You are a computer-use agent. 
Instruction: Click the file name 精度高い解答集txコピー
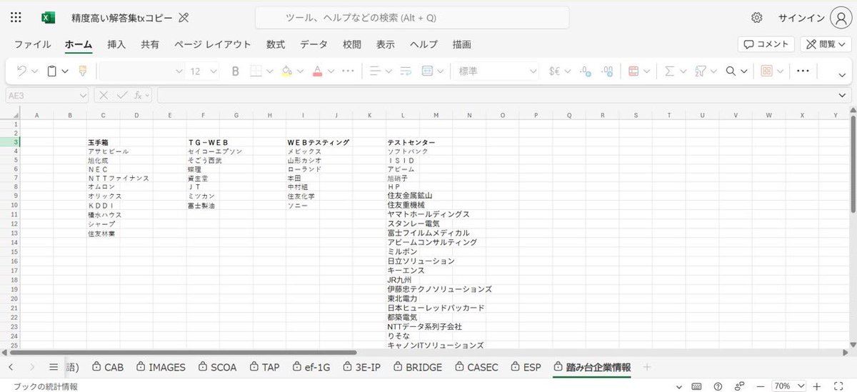121,17
